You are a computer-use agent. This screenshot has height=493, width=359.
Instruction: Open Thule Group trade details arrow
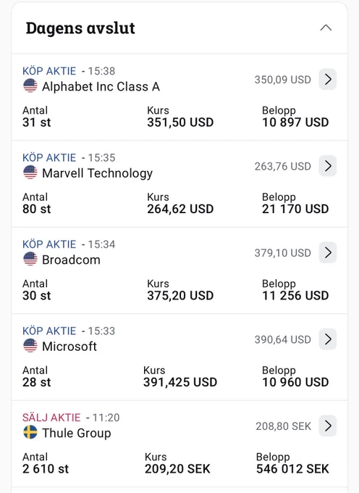[328, 426]
